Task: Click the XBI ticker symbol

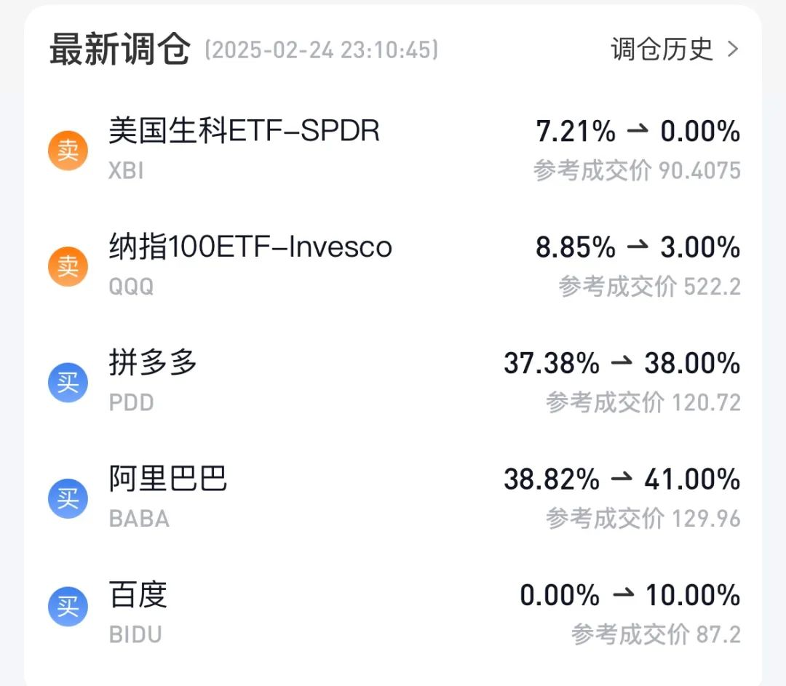Action: (x=126, y=171)
